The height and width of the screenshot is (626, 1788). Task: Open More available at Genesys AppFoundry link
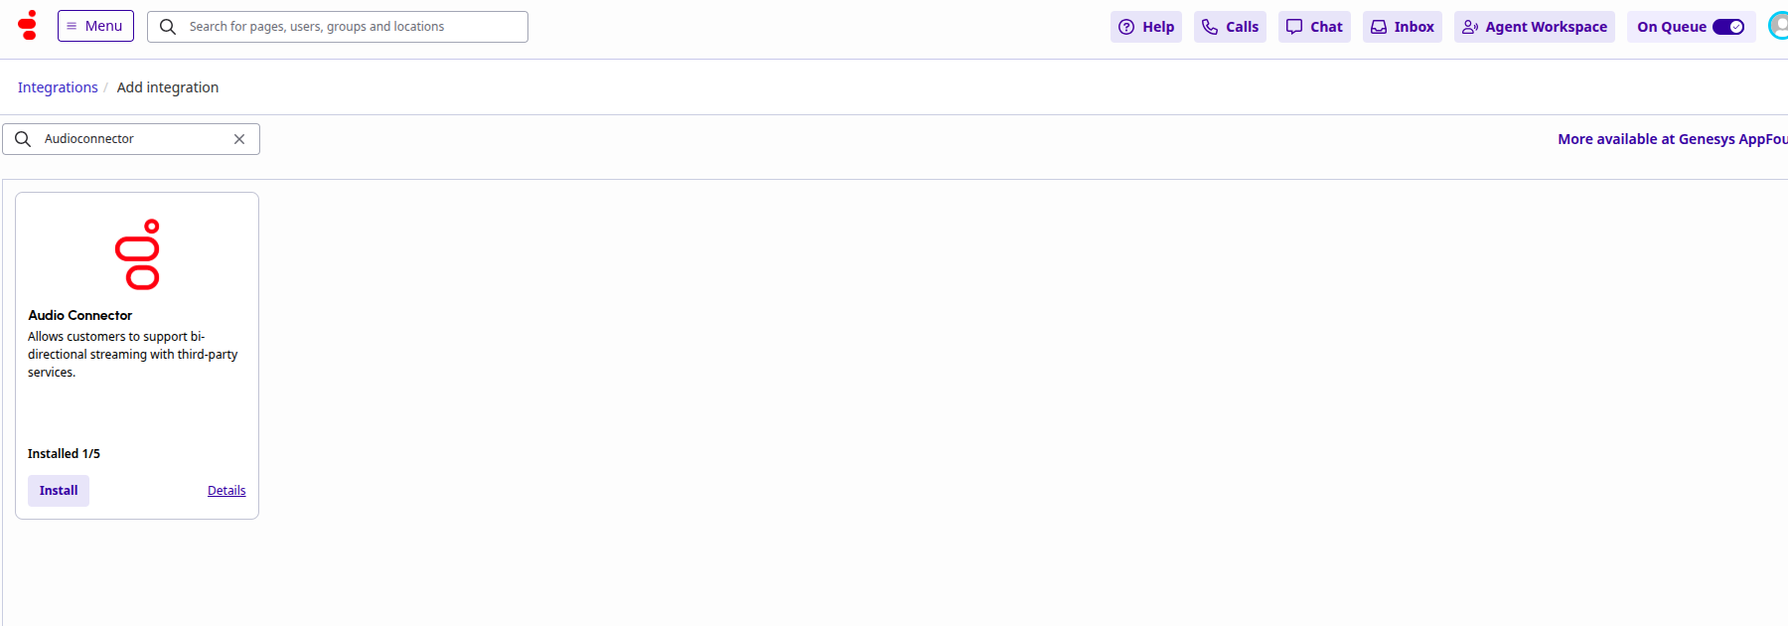(x=1672, y=139)
